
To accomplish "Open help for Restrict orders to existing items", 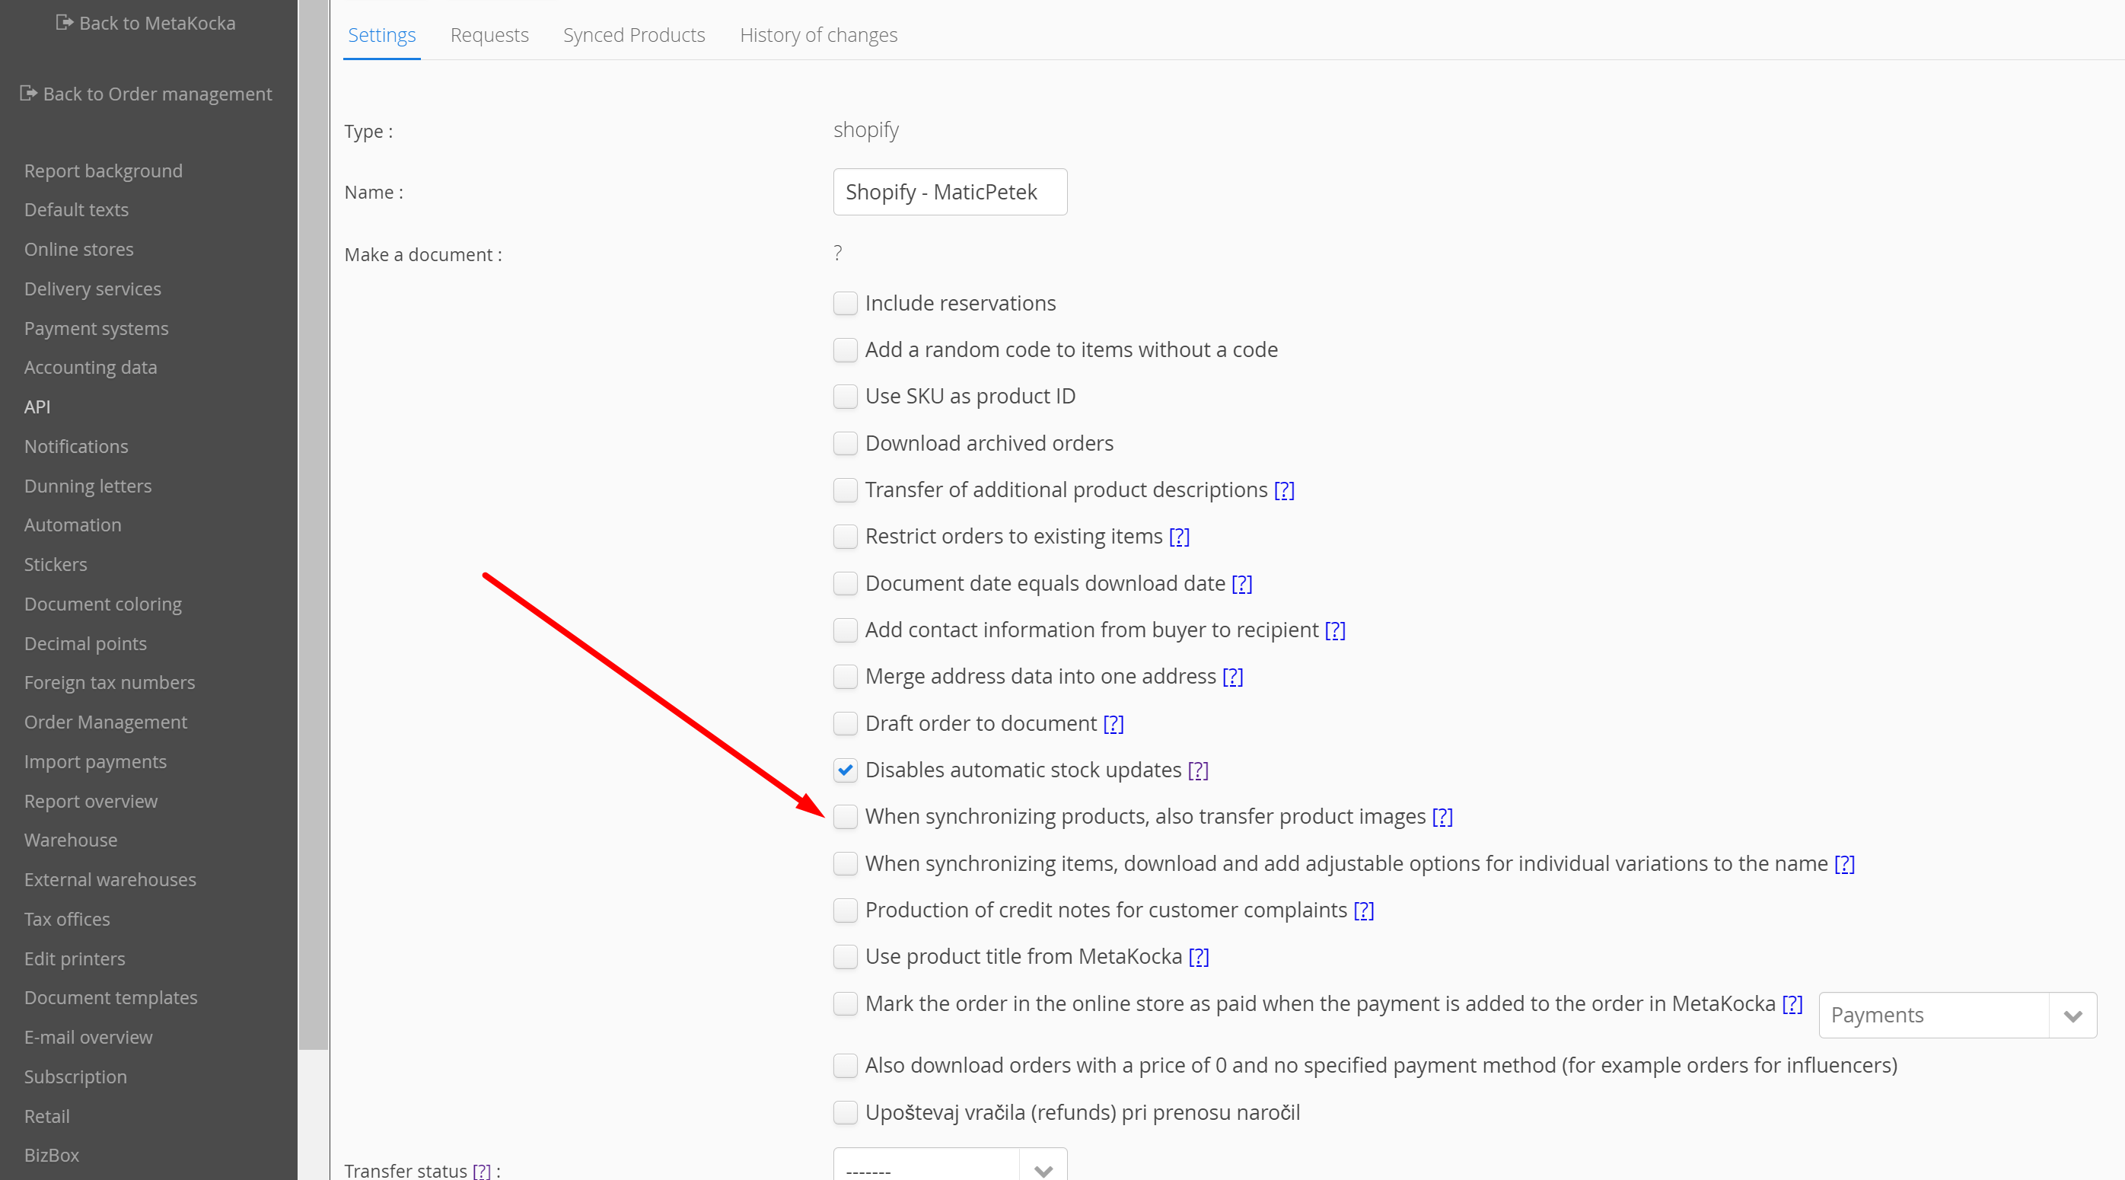I will click(x=1179, y=537).
